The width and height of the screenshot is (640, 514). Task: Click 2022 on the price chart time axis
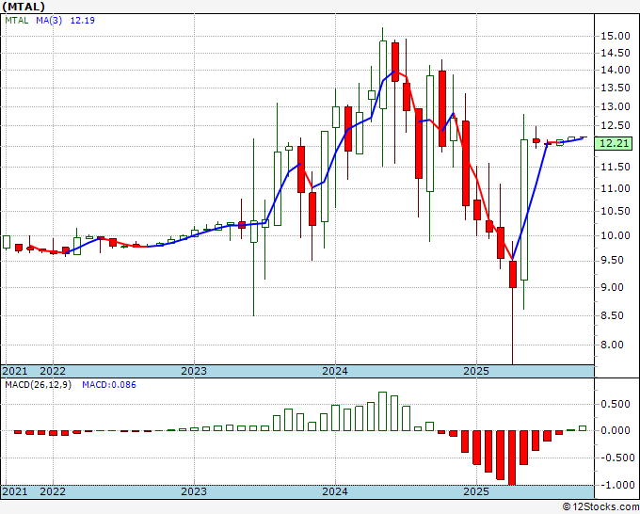click(x=53, y=371)
